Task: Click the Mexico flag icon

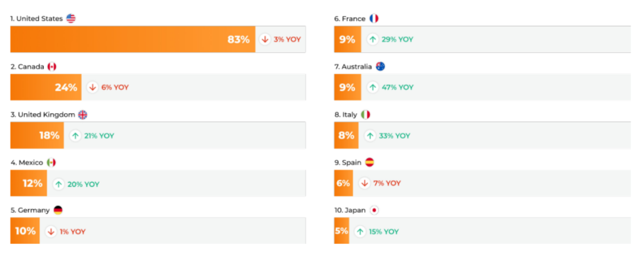Action: click(x=51, y=162)
